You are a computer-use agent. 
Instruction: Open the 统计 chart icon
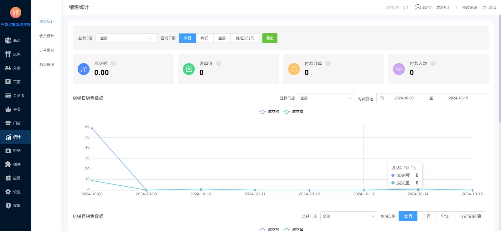coord(8,137)
